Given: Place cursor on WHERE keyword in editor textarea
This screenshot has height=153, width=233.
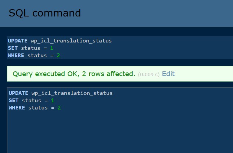Looking at the screenshot, I should point(16,108).
